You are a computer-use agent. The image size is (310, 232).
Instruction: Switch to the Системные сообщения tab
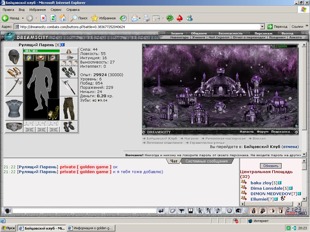(x=206, y=161)
